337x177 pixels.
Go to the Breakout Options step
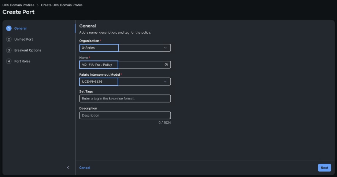coord(28,50)
